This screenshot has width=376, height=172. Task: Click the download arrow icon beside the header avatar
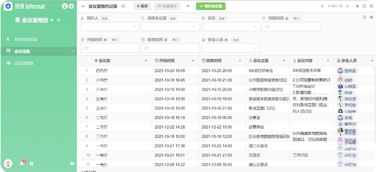pos(71,6)
